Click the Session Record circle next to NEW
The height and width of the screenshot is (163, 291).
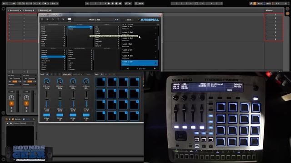(136, 3)
